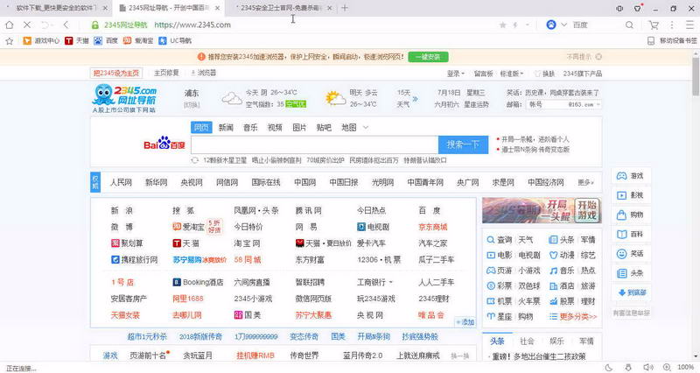
Task: Jump to the bottom with 到底部
Action: pos(632,292)
